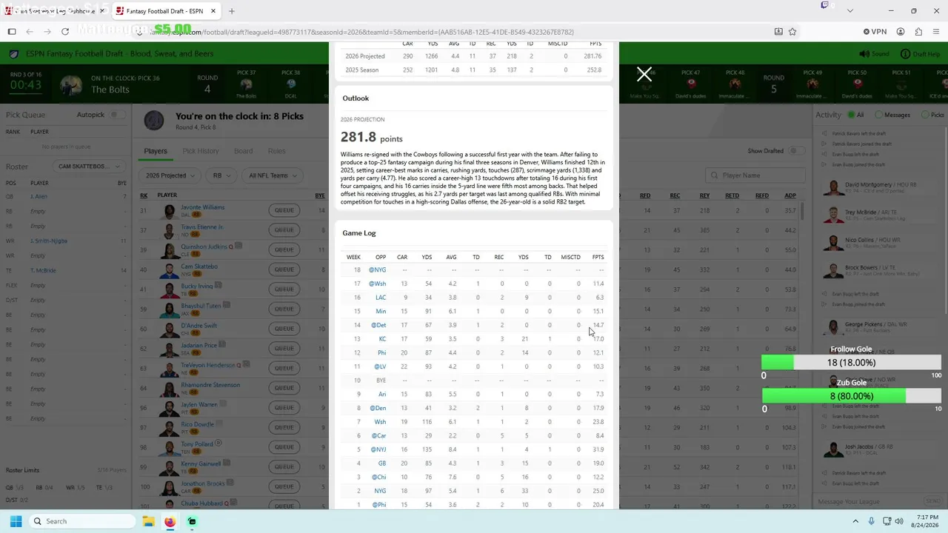Open Firefox from the taskbar
This screenshot has width=948, height=533.
click(x=170, y=521)
